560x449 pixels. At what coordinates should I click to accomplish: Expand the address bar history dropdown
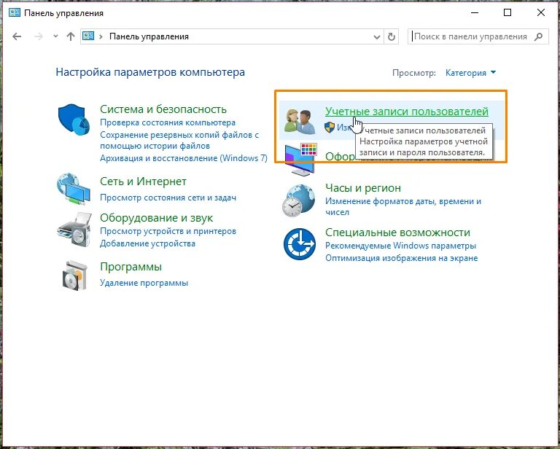376,36
